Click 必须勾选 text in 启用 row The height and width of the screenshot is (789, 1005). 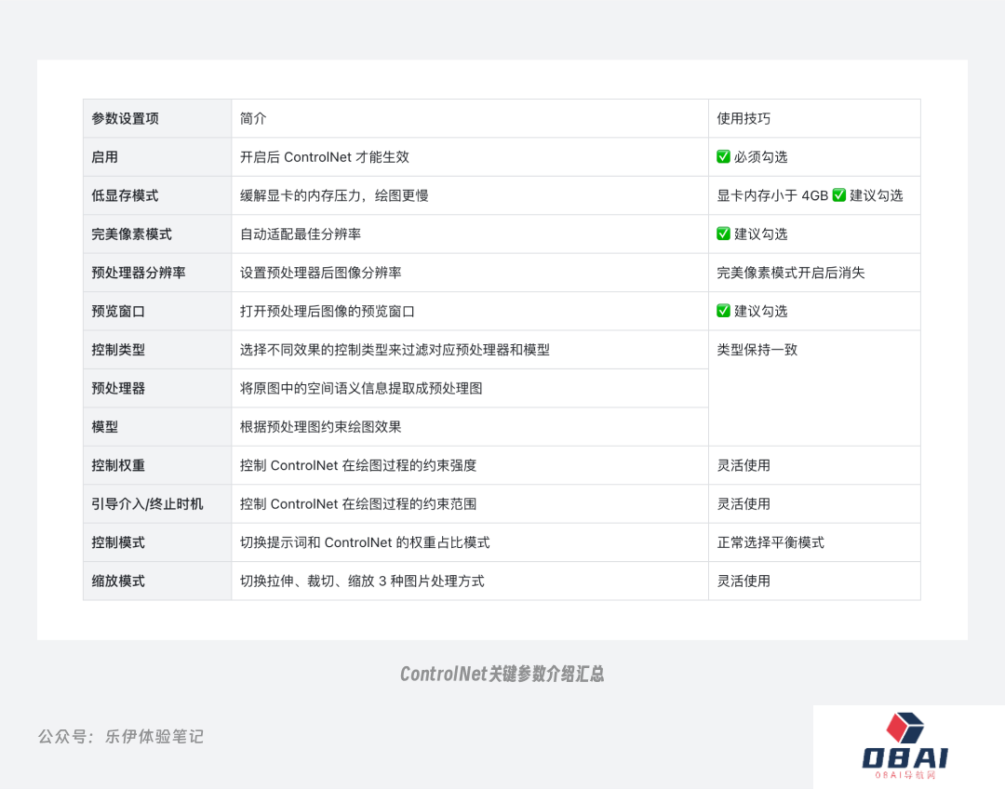[761, 157]
